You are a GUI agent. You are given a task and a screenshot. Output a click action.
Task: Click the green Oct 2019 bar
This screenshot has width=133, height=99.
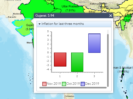pyautogui.click(x=77, y=62)
